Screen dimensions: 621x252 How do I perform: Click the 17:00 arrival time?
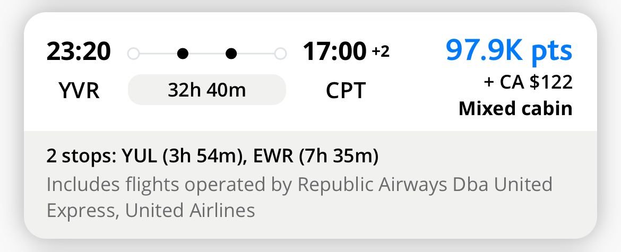[x=334, y=51]
